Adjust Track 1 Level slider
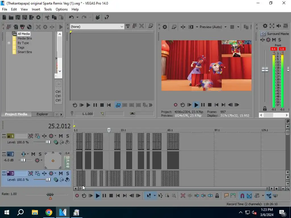 pyautogui.click(x=48, y=142)
